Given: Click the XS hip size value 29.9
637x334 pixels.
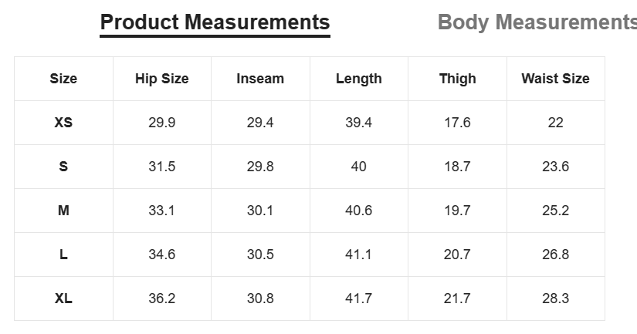Looking at the screenshot, I should pyautogui.click(x=161, y=123).
